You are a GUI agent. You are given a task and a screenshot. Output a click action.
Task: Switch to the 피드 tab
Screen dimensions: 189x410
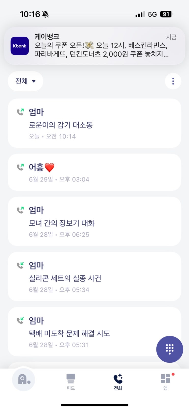(x=71, y=382)
